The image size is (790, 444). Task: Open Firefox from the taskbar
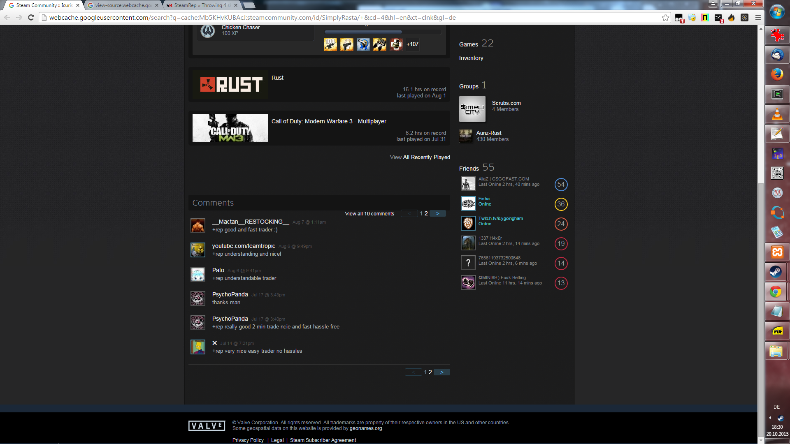click(777, 74)
